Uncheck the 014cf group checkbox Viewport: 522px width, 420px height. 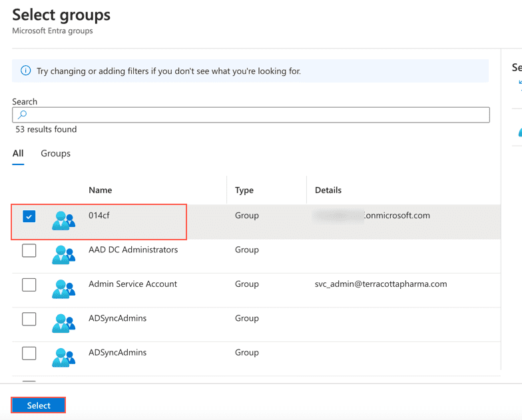click(x=29, y=216)
